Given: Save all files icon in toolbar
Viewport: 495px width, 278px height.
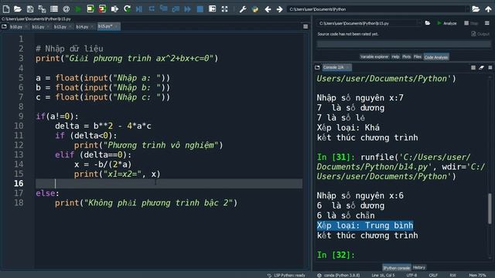Looking at the screenshot, I should [x=42, y=9].
